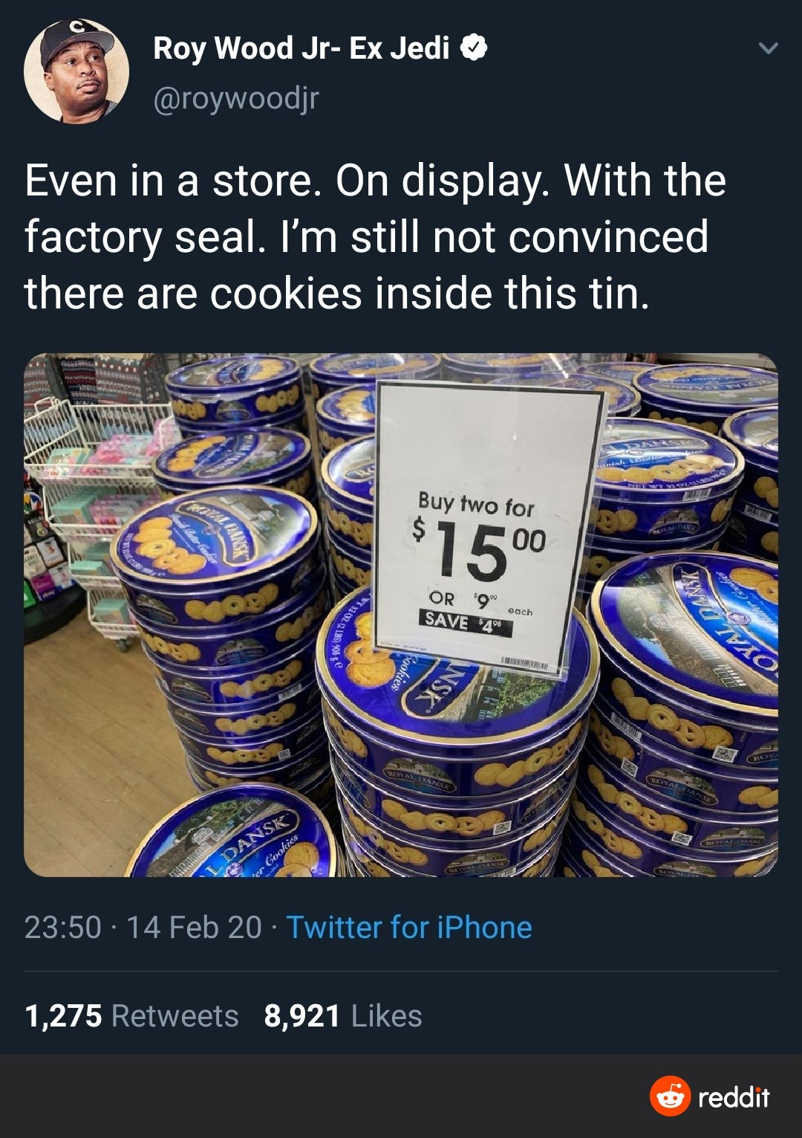Click the 14 Feb 20 date
802x1138 pixels.
tap(194, 927)
